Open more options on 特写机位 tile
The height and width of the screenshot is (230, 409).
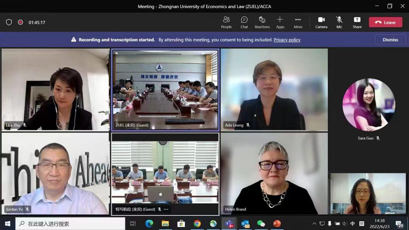[x=166, y=209]
